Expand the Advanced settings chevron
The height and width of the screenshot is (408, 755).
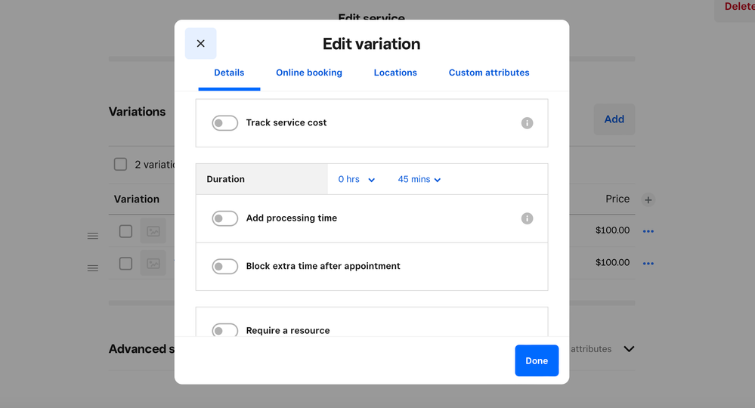[x=629, y=349]
